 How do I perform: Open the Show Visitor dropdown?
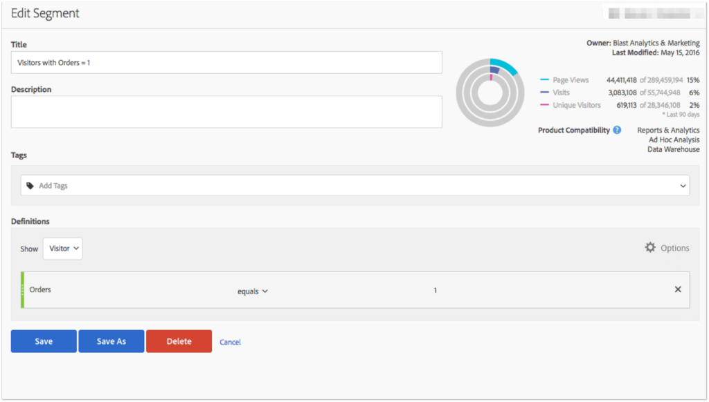click(x=63, y=249)
